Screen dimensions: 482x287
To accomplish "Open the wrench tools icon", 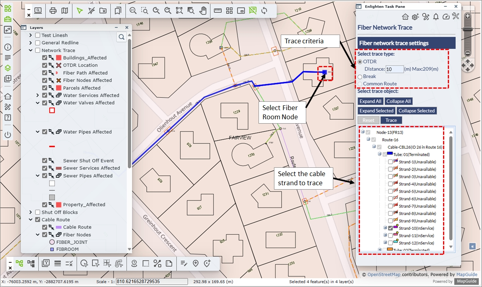I will pyautogui.click(x=456, y=16).
